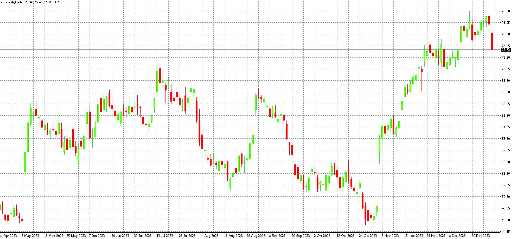This screenshot has height=239, width=512.
Task: Click the 25 Jul 2023 date label
Action: click(x=187, y=236)
